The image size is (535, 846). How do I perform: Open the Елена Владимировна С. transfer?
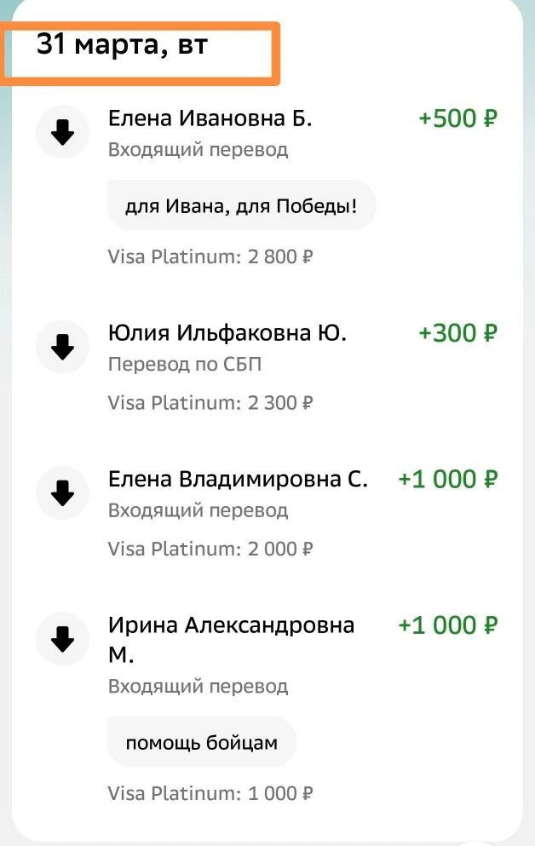coord(238,479)
